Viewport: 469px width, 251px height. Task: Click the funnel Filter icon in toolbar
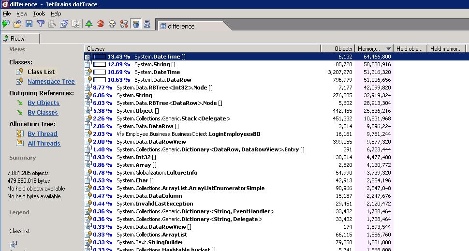click(x=41, y=24)
